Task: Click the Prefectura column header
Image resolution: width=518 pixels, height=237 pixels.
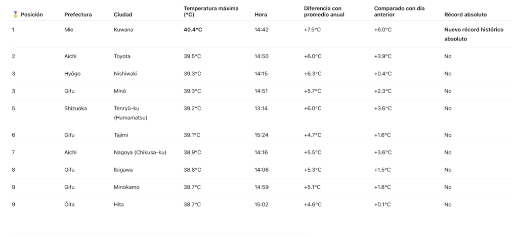Action: 78,15
